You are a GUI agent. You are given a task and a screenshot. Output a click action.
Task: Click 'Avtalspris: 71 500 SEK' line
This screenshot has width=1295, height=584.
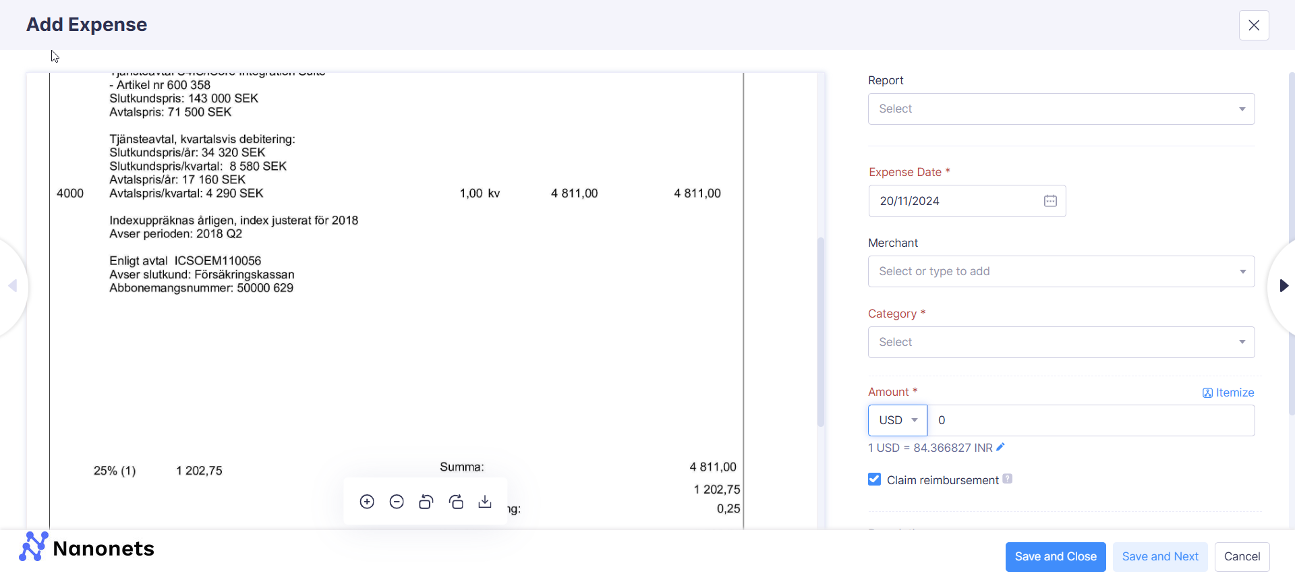point(171,112)
